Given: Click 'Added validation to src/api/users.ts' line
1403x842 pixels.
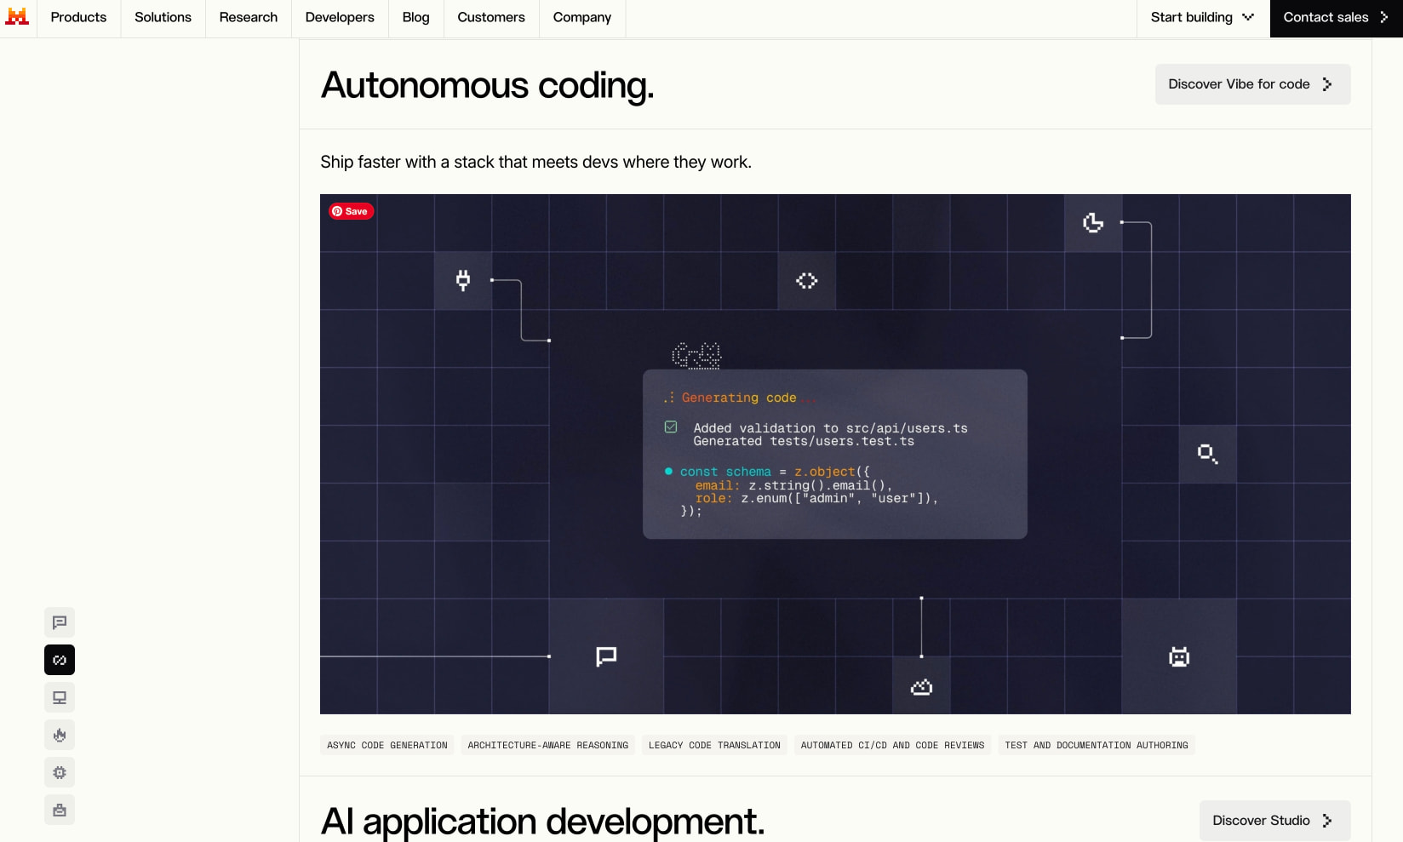Looking at the screenshot, I should click(x=830, y=428).
